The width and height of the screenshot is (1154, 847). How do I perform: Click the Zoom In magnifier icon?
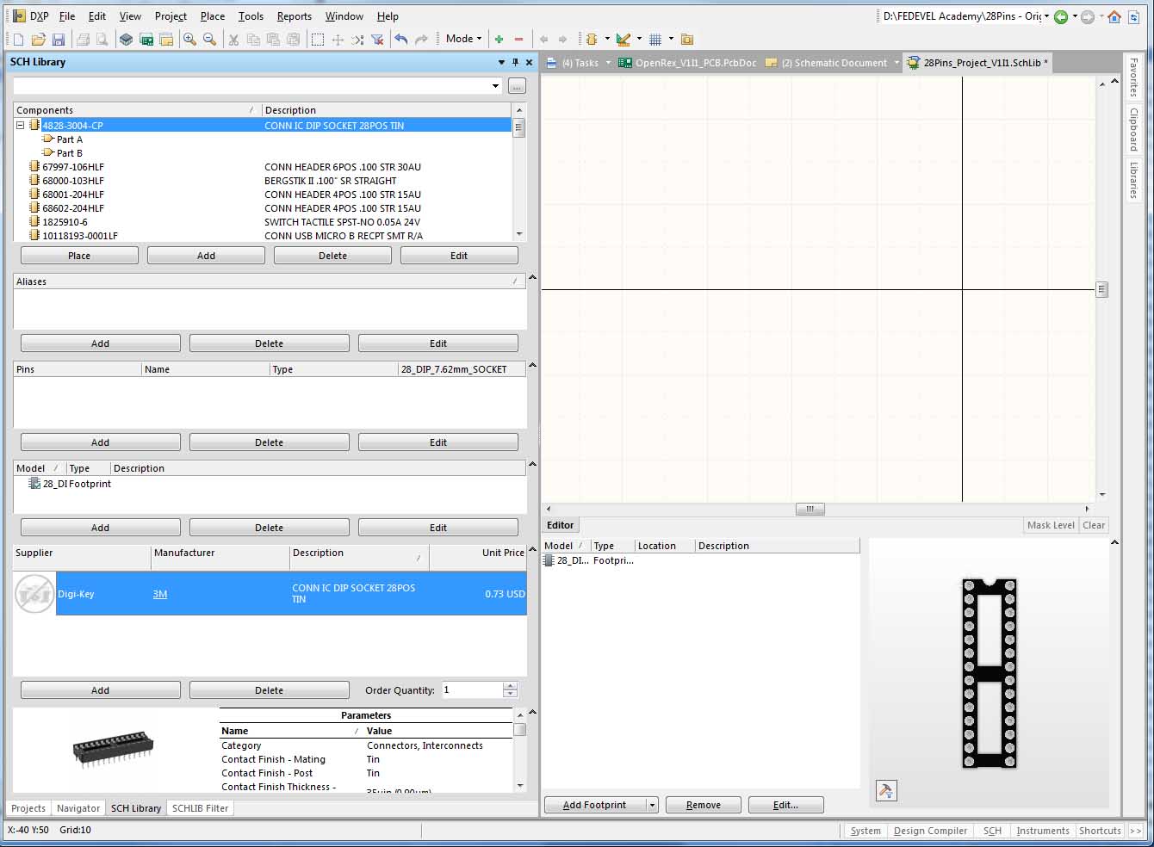point(189,40)
